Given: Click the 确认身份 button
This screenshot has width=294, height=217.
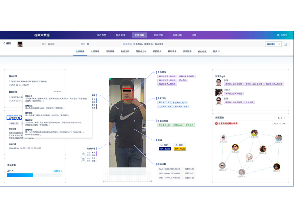Looking at the screenshot, I should [271, 44].
